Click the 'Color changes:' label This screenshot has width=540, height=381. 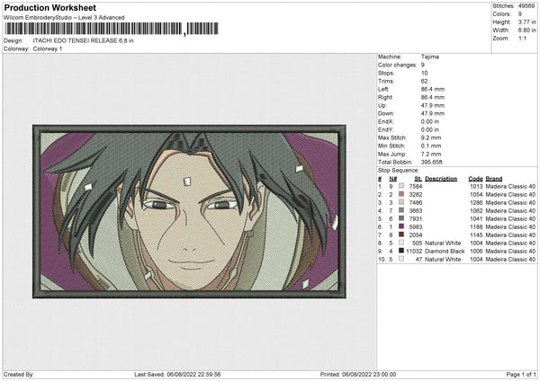pos(397,65)
